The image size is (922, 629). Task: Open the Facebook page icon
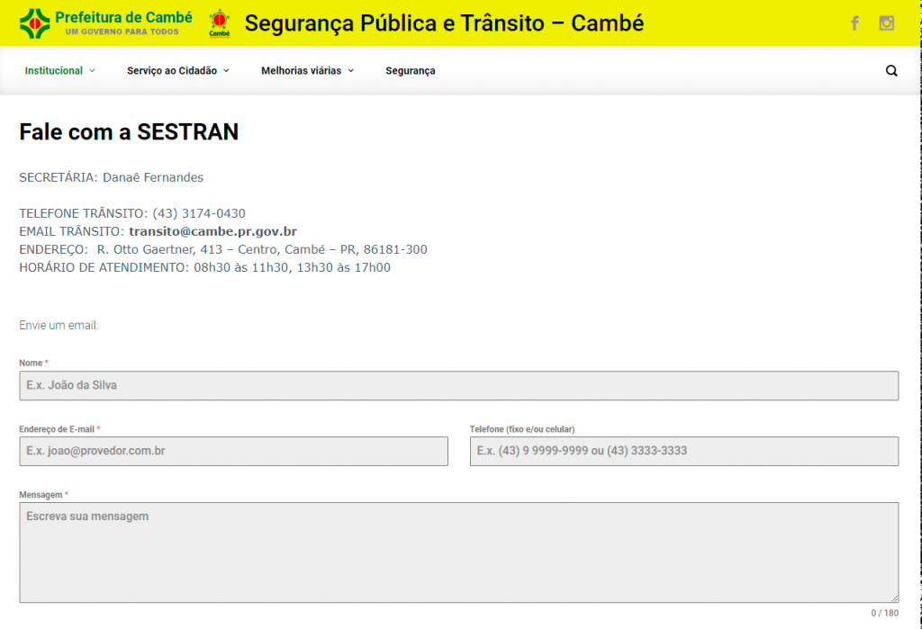click(854, 22)
